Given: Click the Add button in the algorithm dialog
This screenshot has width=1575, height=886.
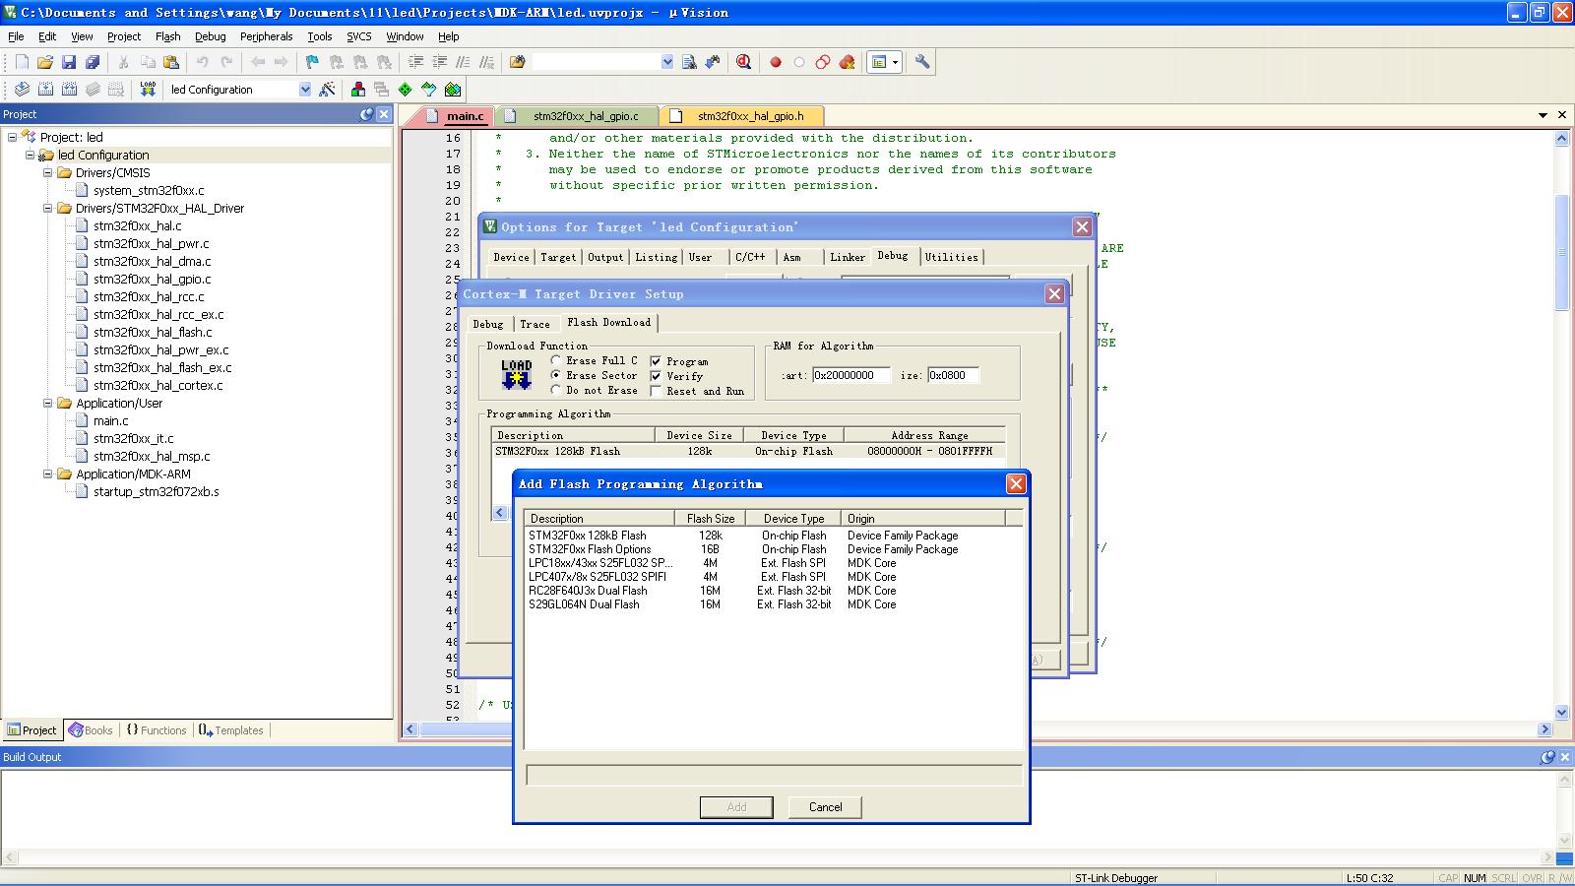Looking at the screenshot, I should click(x=736, y=807).
